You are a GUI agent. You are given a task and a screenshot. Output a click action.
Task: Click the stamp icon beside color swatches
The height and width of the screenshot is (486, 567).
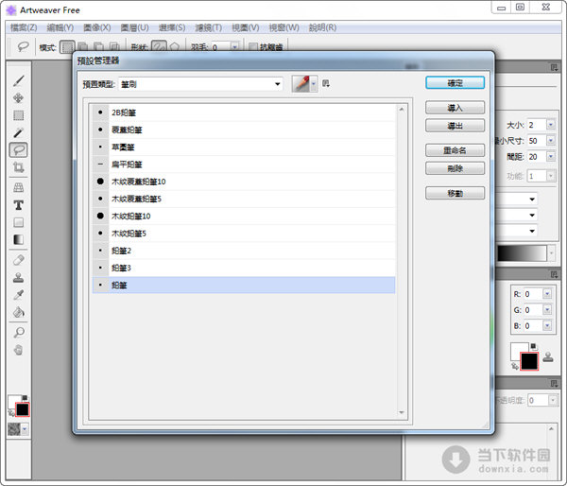[548, 356]
